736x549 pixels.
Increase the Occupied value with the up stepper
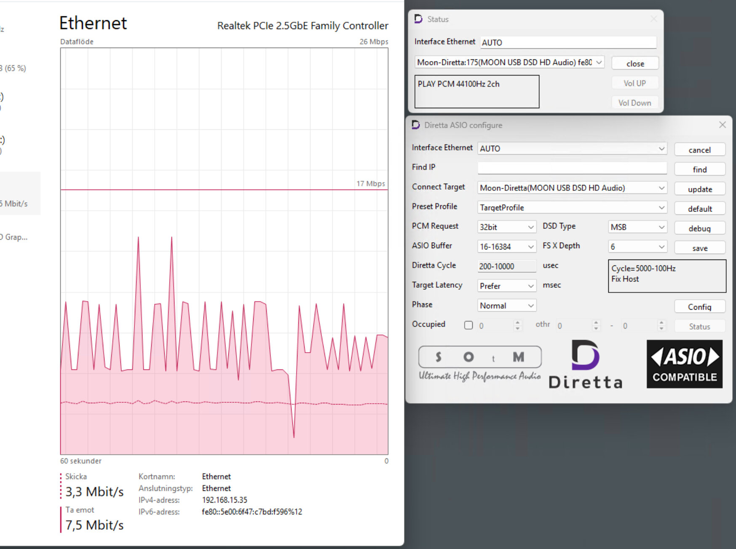tap(518, 323)
